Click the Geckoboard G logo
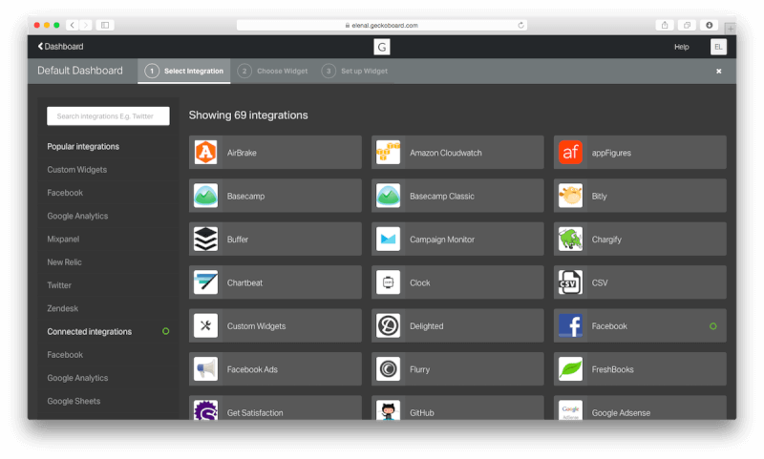 click(382, 47)
